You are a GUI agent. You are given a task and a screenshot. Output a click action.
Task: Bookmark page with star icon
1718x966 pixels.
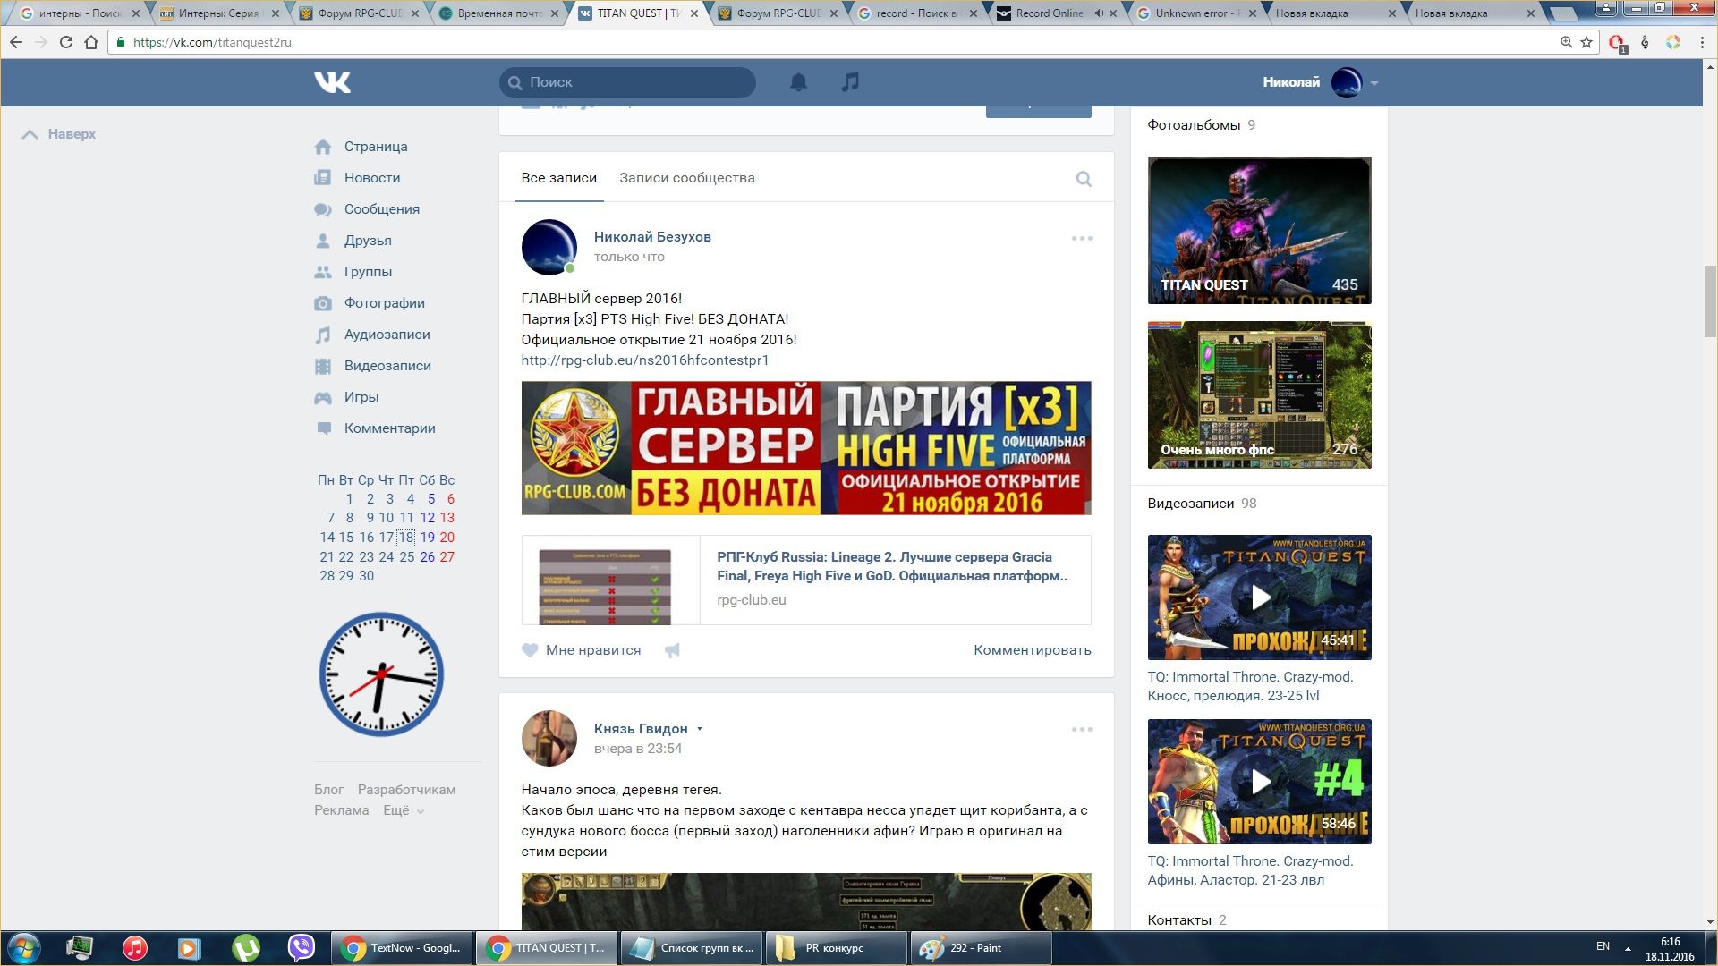[x=1586, y=42]
